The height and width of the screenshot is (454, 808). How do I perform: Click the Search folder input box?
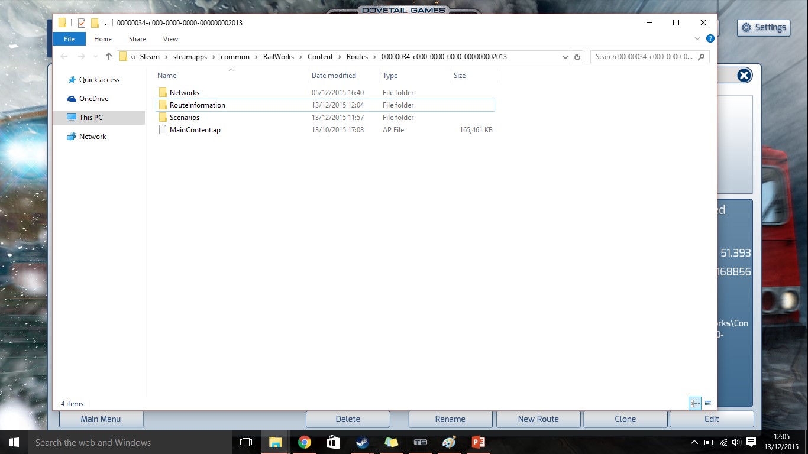pos(644,57)
